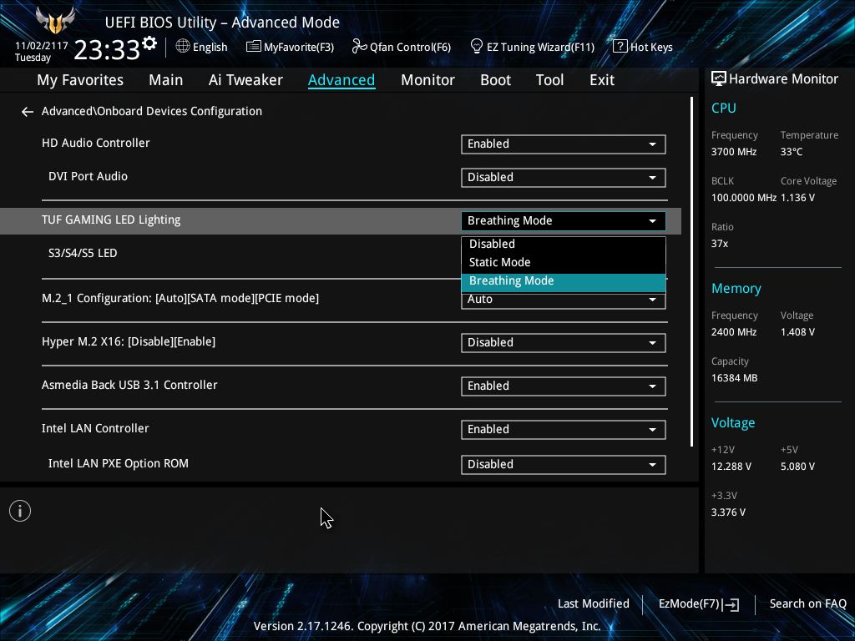
Task: Click the +3.3V 3.376 V reading
Action: [728, 512]
